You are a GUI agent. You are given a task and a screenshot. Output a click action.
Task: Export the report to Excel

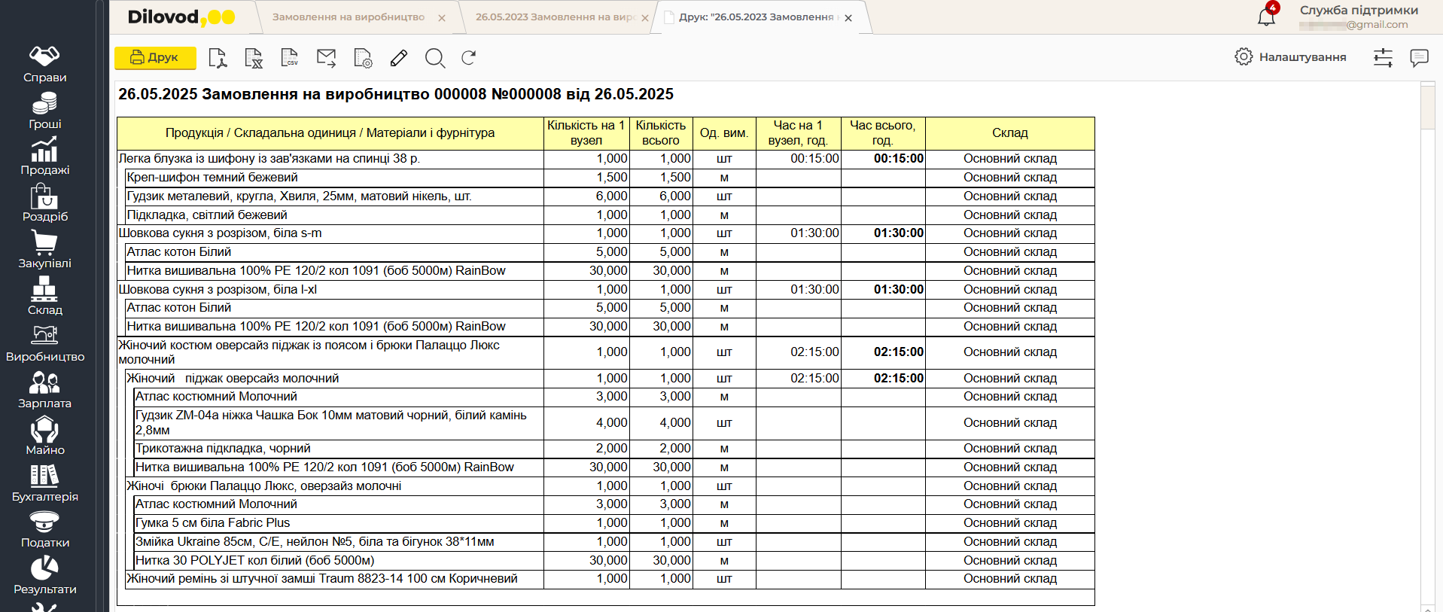(x=254, y=58)
